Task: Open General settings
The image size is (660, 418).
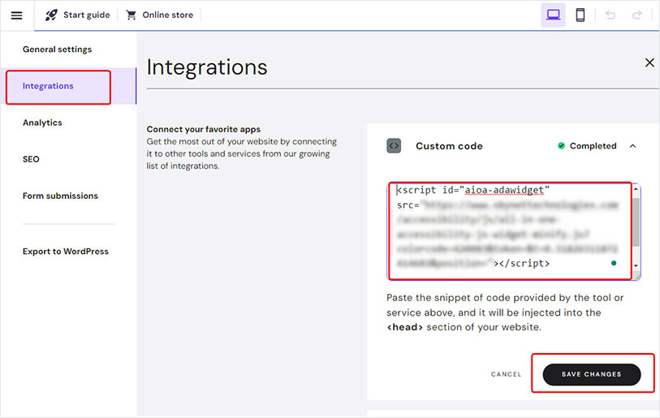Action: (58, 50)
